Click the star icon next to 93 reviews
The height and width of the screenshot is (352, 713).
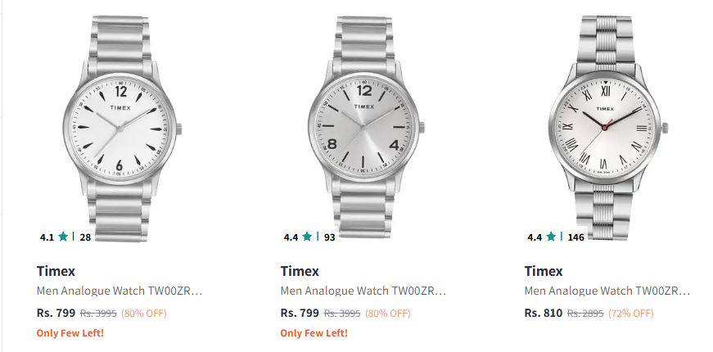[307, 237]
